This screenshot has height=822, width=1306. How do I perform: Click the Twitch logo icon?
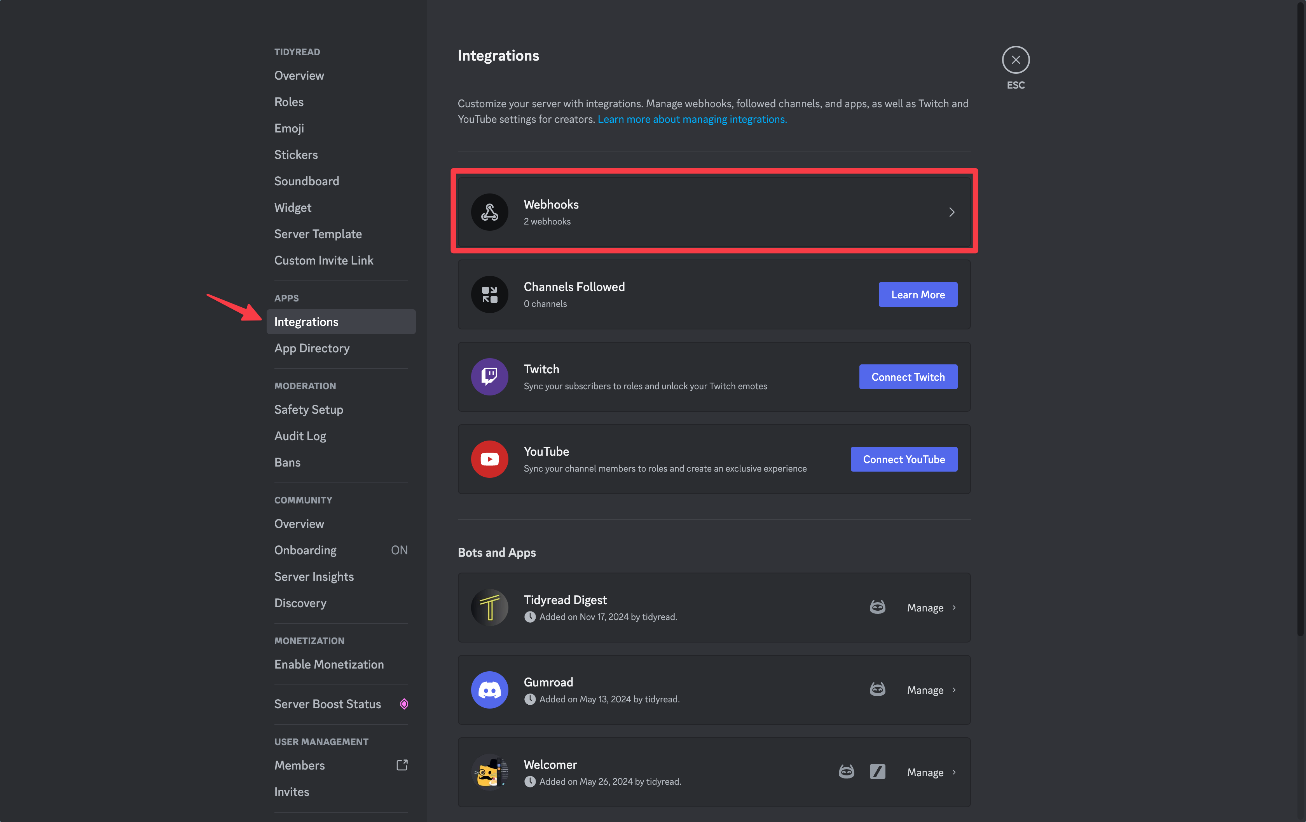[x=489, y=377]
